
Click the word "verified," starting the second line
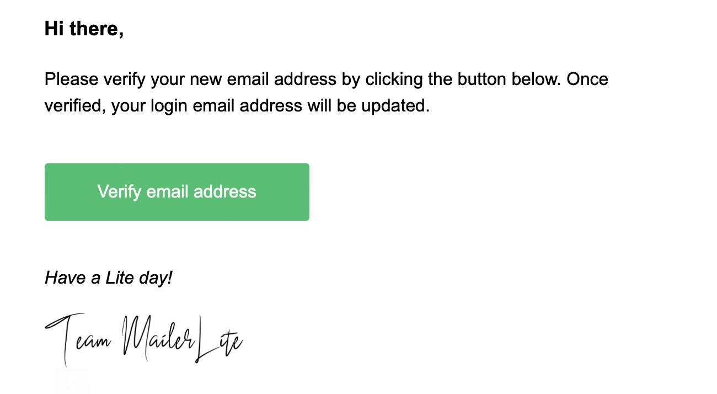click(75, 105)
